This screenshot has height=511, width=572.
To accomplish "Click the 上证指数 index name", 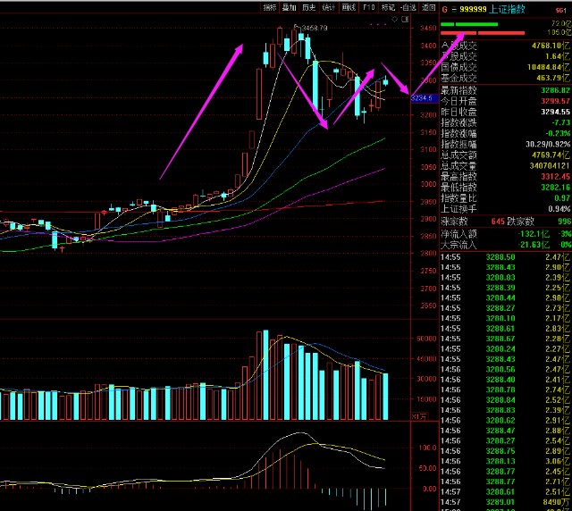I will [507, 9].
